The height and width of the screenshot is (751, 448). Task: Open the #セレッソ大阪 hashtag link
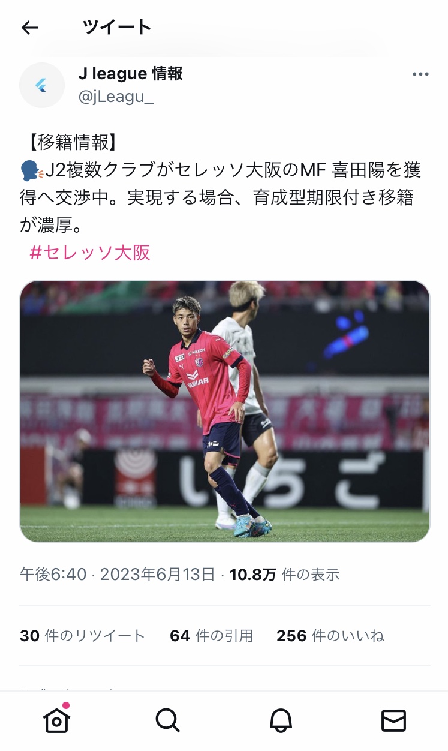(89, 253)
